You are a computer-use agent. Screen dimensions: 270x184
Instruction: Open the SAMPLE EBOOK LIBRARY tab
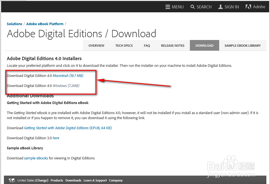(243, 46)
